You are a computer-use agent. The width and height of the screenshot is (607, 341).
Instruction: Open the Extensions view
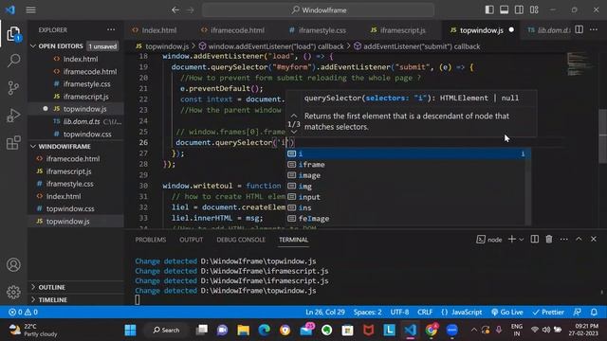tap(14, 143)
